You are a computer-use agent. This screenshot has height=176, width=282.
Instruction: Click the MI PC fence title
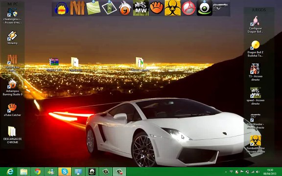coord(12,4)
